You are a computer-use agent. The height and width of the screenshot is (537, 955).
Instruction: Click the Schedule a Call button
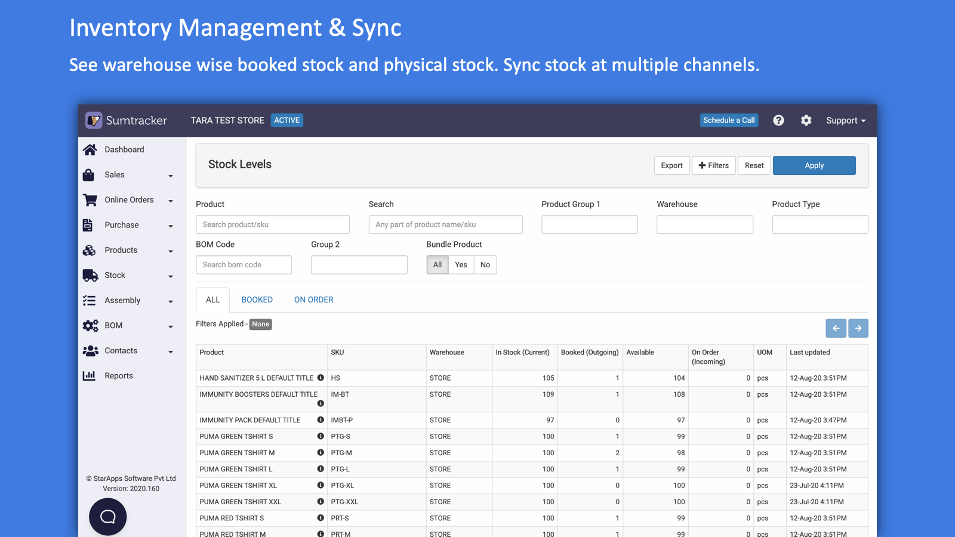[729, 121]
